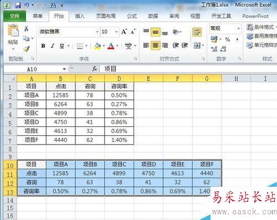Increase indent in alignment group
Image resolution: width=277 pixels, height=220 pixels.
tap(184, 45)
